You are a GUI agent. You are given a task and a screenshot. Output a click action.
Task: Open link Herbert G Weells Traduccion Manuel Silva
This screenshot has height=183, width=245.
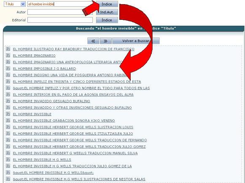click(x=75, y=153)
